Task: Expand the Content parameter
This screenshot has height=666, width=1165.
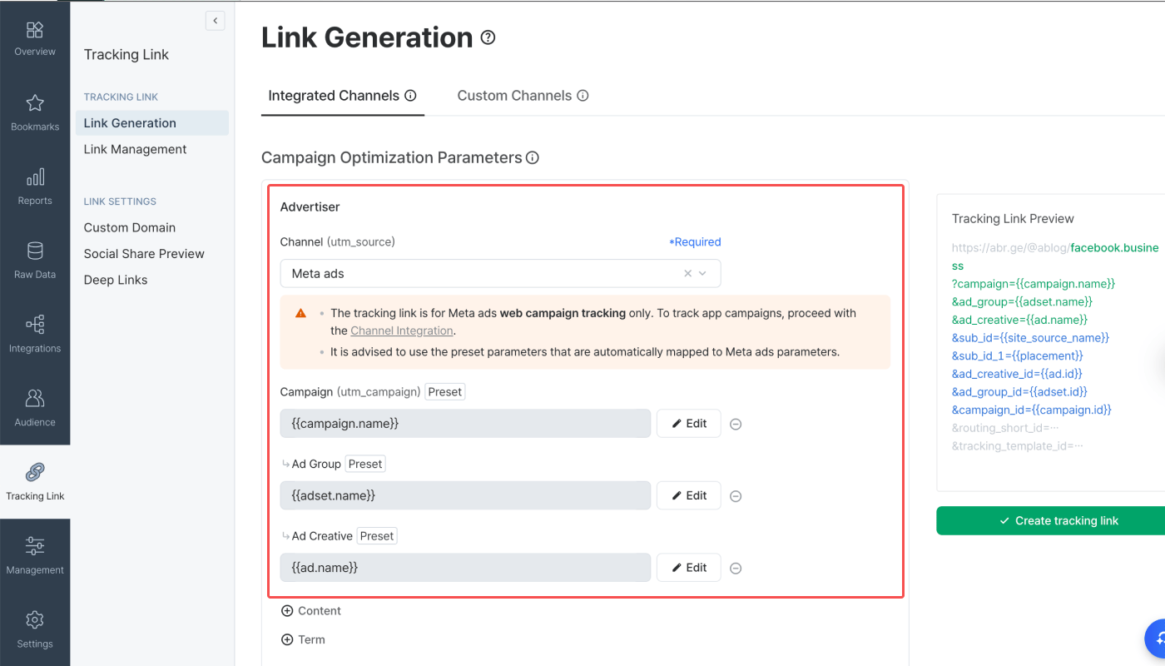Action: coord(311,611)
